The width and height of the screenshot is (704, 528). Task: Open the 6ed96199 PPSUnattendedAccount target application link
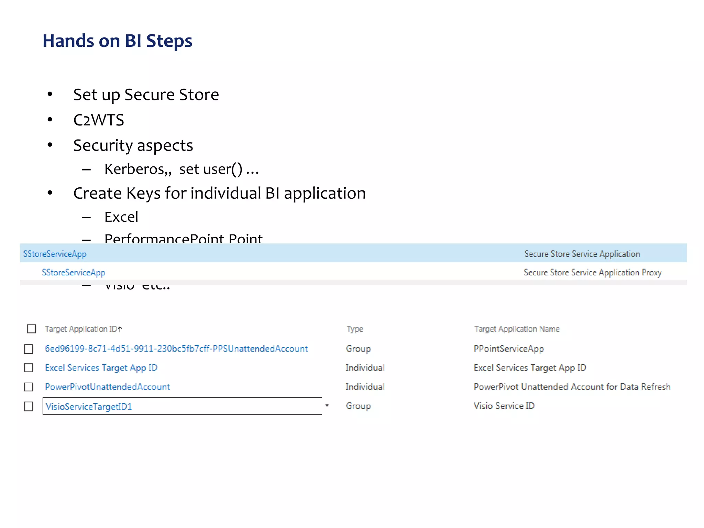click(x=176, y=349)
